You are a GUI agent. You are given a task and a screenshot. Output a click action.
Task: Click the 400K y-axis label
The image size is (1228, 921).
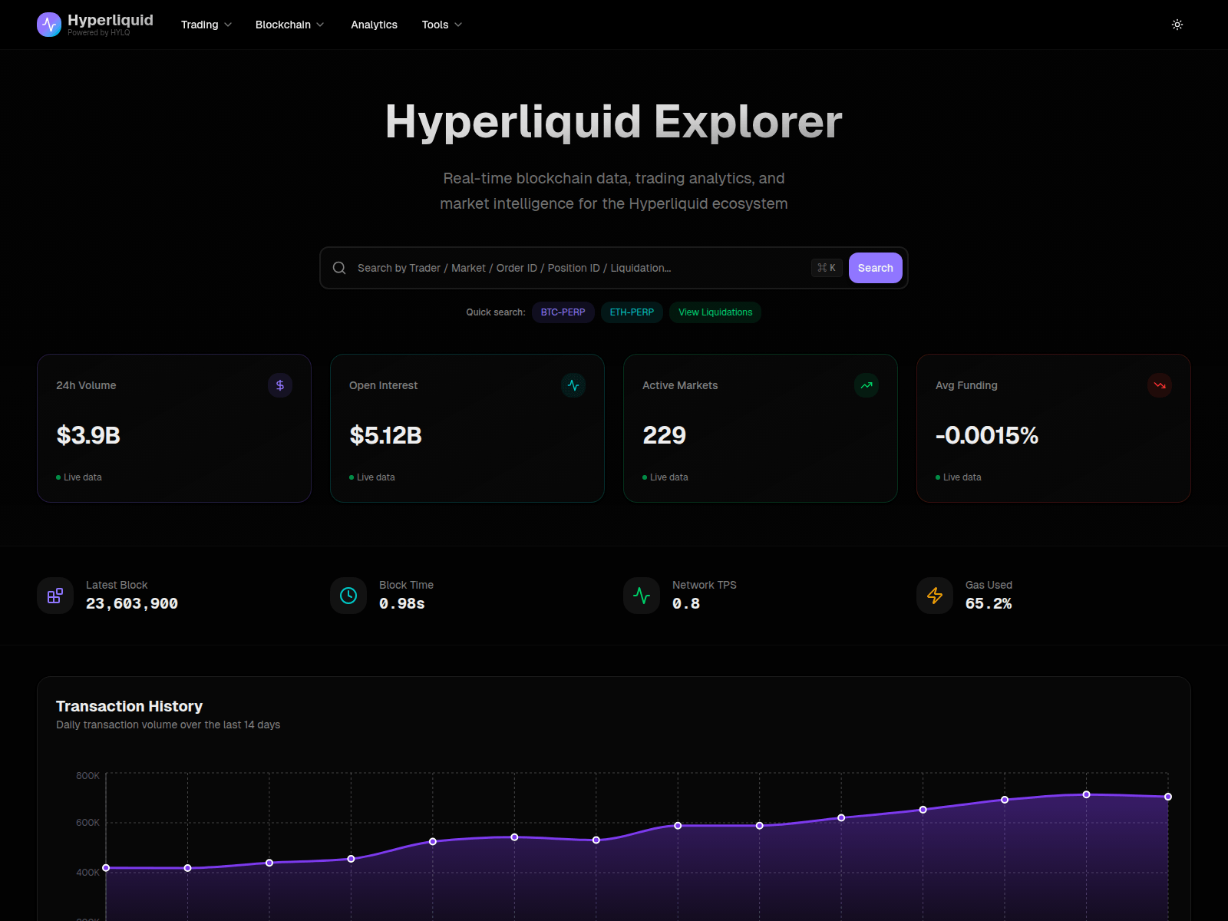pyautogui.click(x=87, y=873)
